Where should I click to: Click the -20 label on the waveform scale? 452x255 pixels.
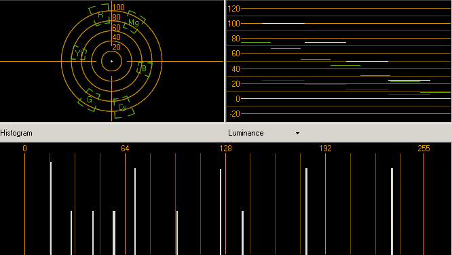click(x=235, y=114)
